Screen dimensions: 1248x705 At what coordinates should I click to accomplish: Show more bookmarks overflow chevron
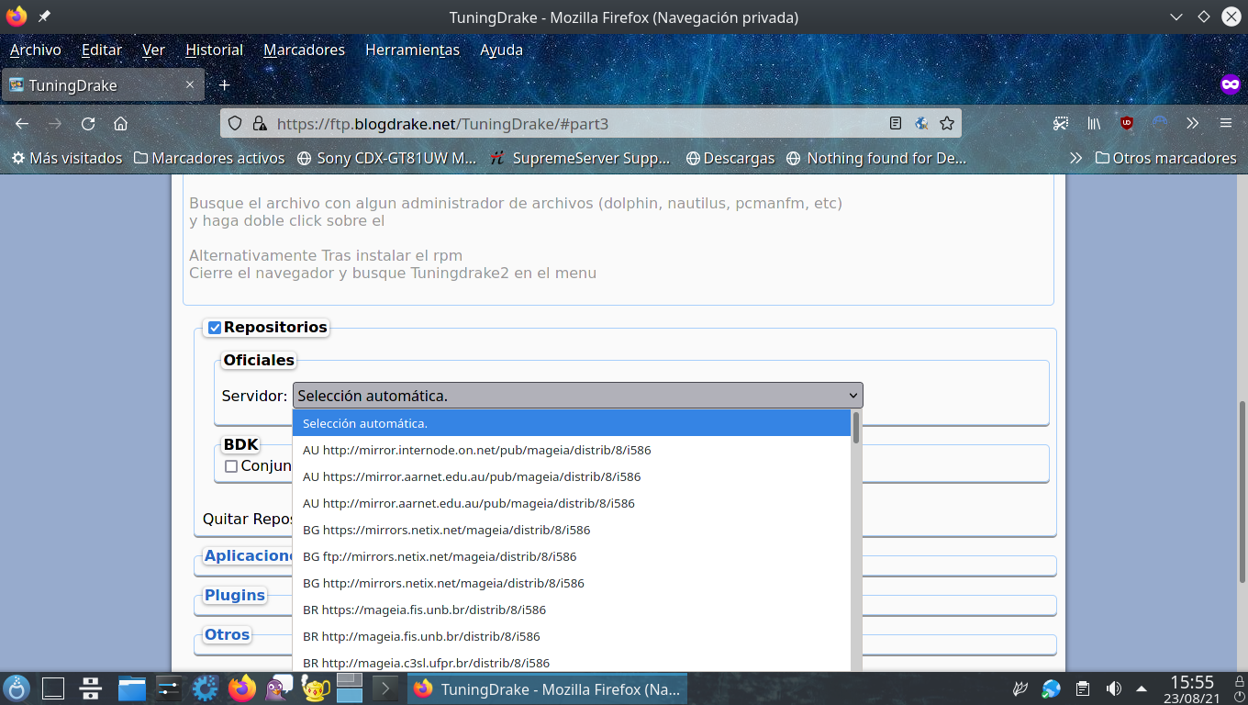(x=1075, y=158)
